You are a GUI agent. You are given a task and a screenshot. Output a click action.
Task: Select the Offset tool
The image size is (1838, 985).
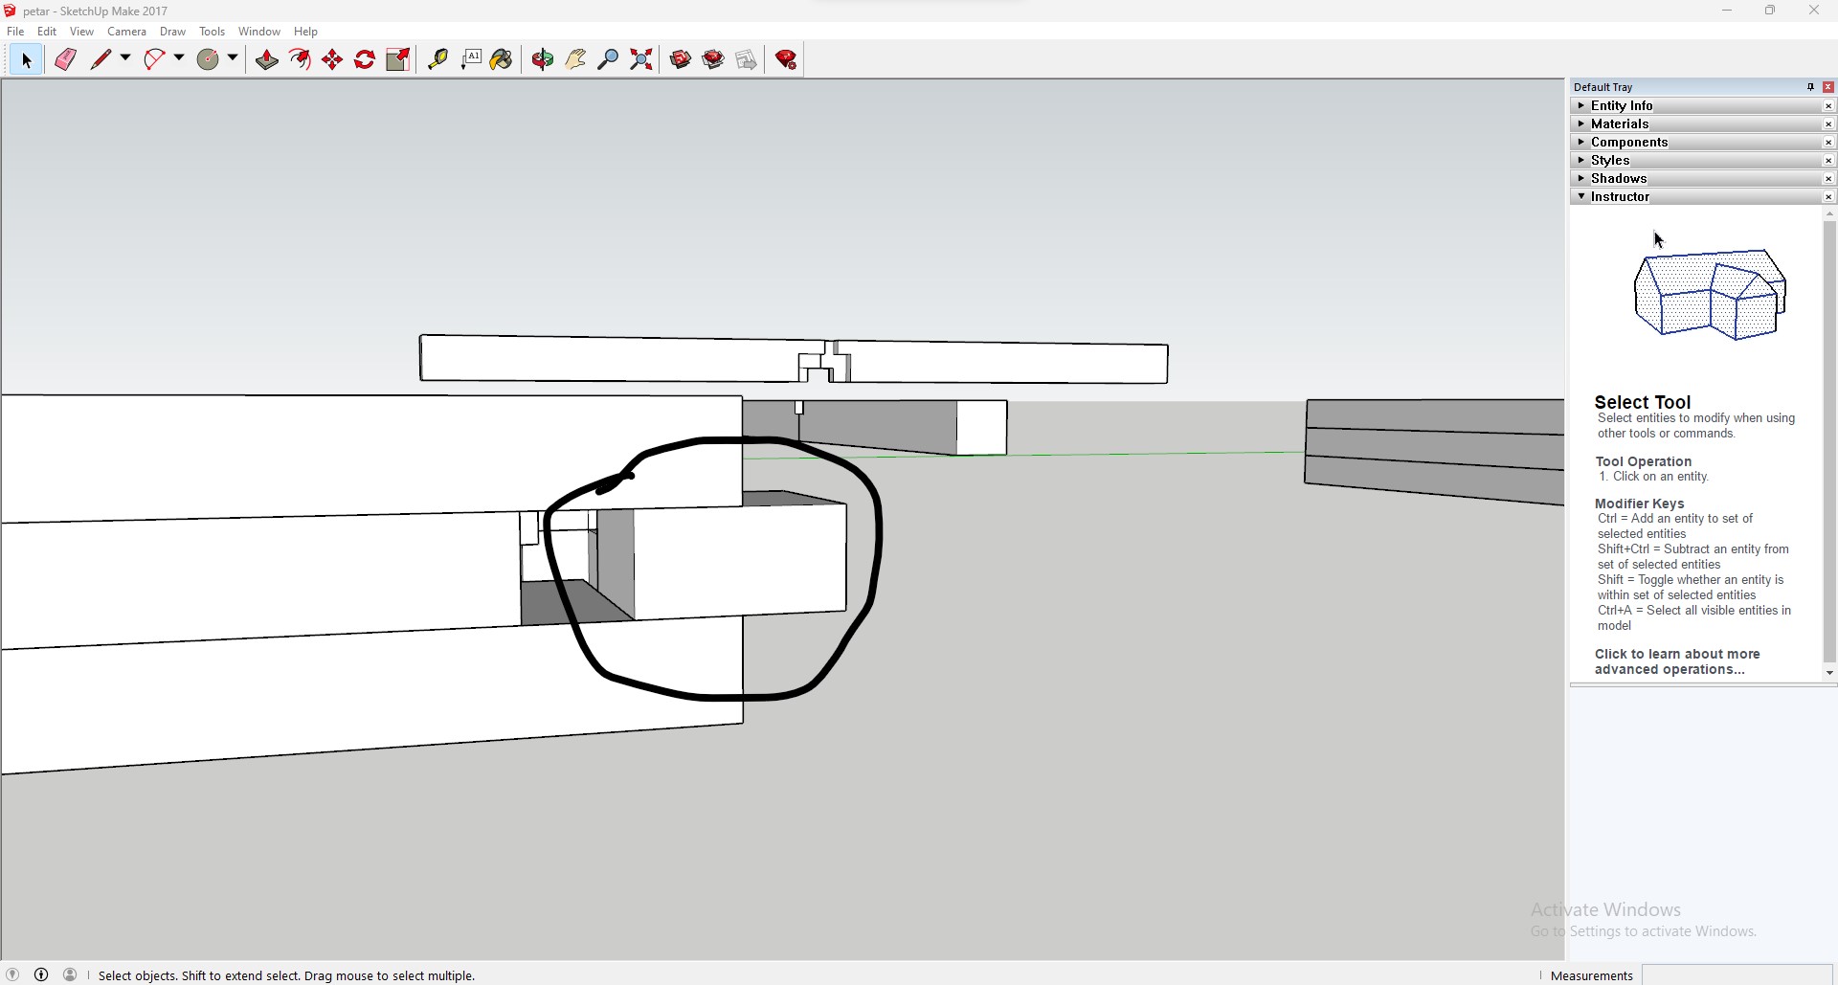pyautogui.click(x=300, y=59)
